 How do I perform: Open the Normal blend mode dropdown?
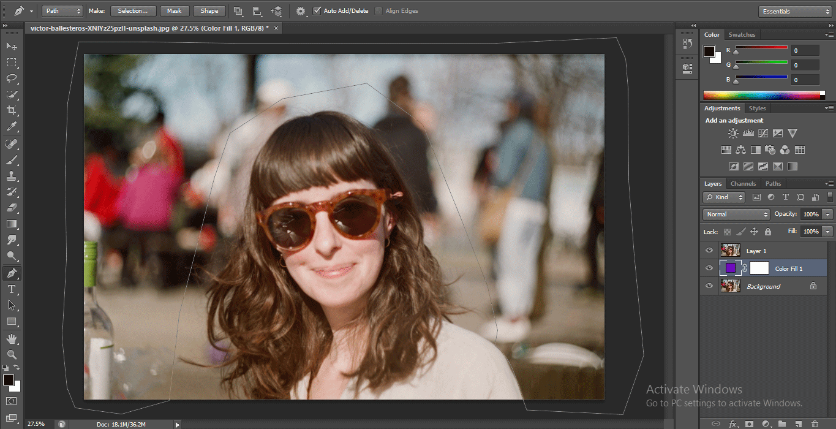[x=736, y=214]
